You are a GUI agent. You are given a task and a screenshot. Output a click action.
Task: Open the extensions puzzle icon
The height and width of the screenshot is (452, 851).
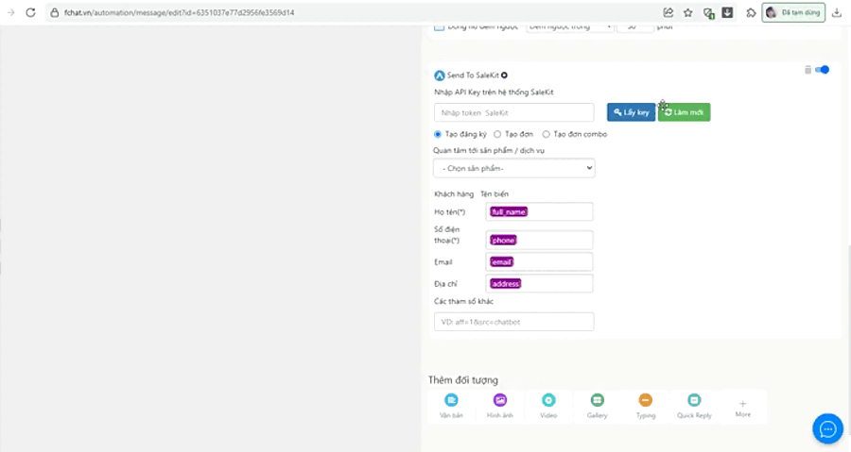tap(751, 12)
